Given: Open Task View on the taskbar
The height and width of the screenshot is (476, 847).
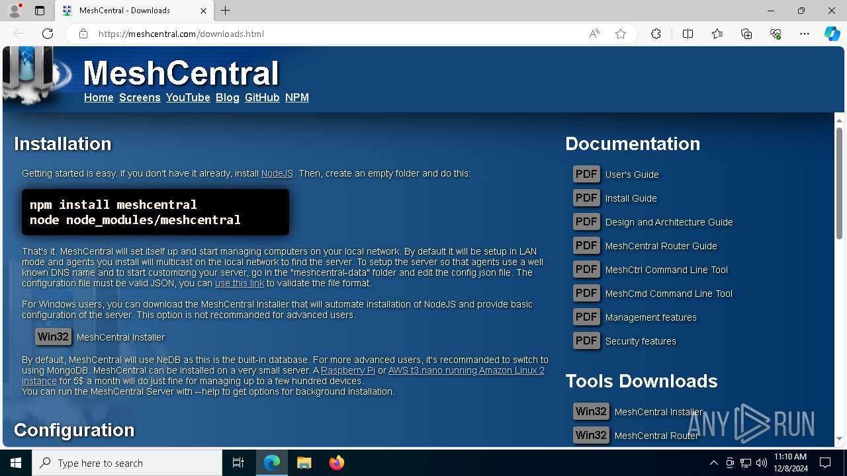Looking at the screenshot, I should pos(238,463).
